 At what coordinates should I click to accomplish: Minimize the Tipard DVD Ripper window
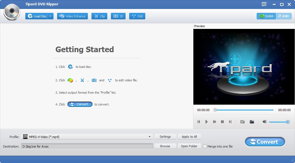[274, 4]
